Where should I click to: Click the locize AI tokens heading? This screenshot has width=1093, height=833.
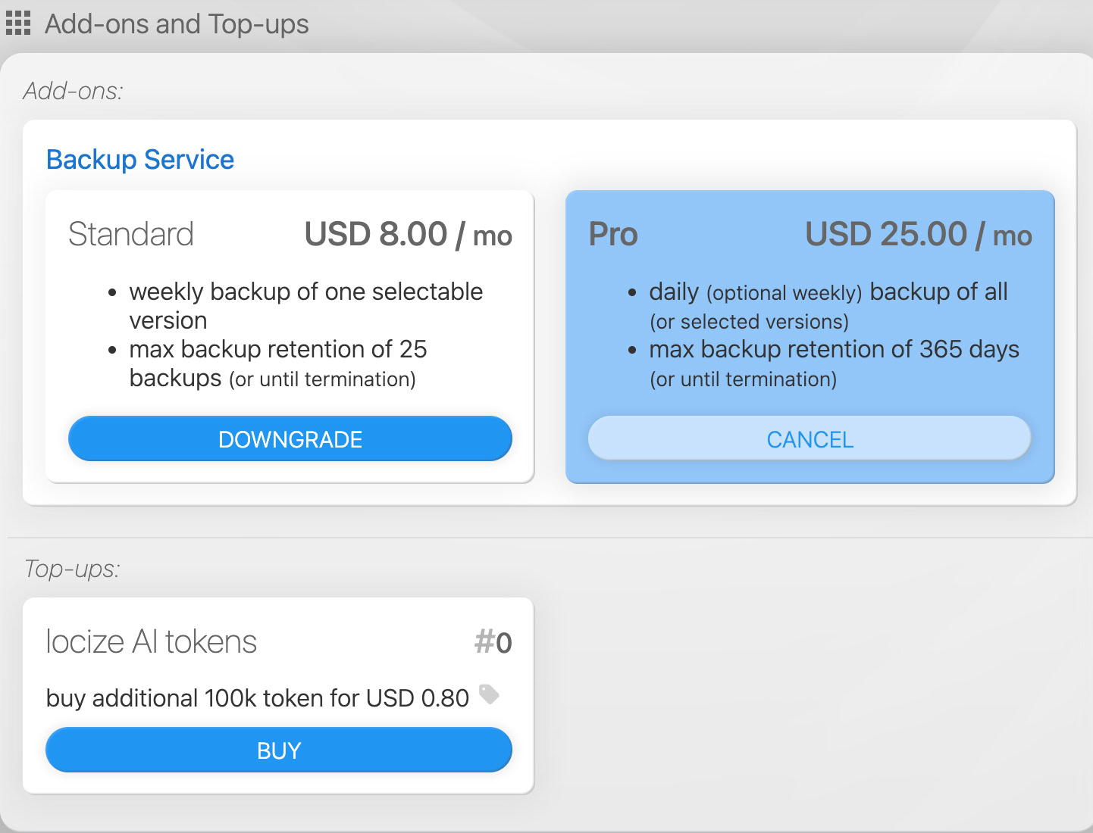(x=152, y=642)
